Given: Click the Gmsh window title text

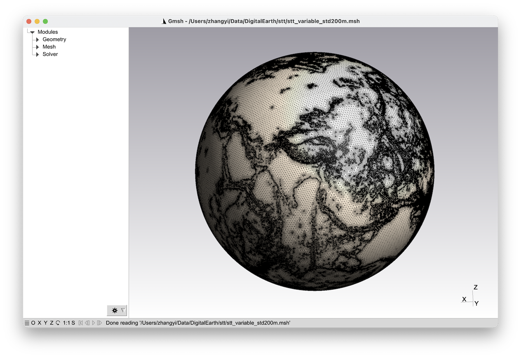Looking at the screenshot, I should click(x=264, y=21).
